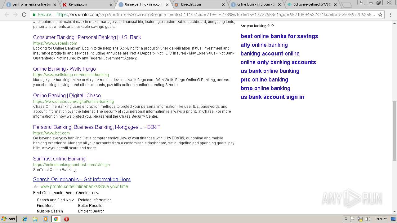The image size is (397, 223).
Task: Click 'Multiple Search' ad sublink
Action: [x=50, y=211]
